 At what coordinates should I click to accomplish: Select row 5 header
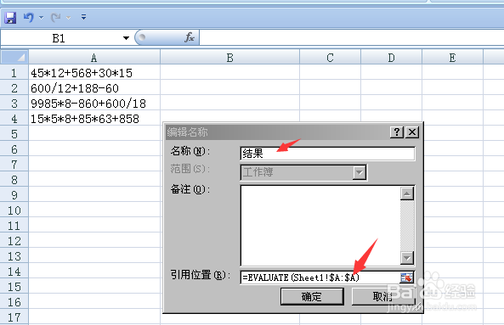pos(14,134)
